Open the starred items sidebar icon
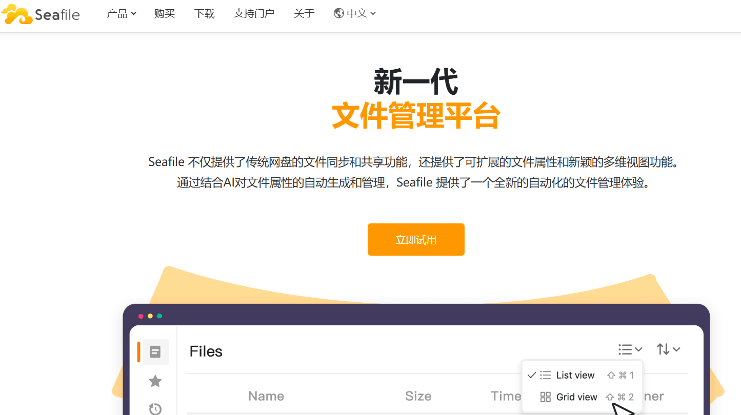This screenshot has height=415, width=741. [155, 381]
